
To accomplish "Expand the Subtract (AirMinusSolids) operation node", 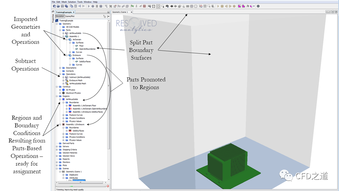I will pyautogui.click(x=63, y=77).
